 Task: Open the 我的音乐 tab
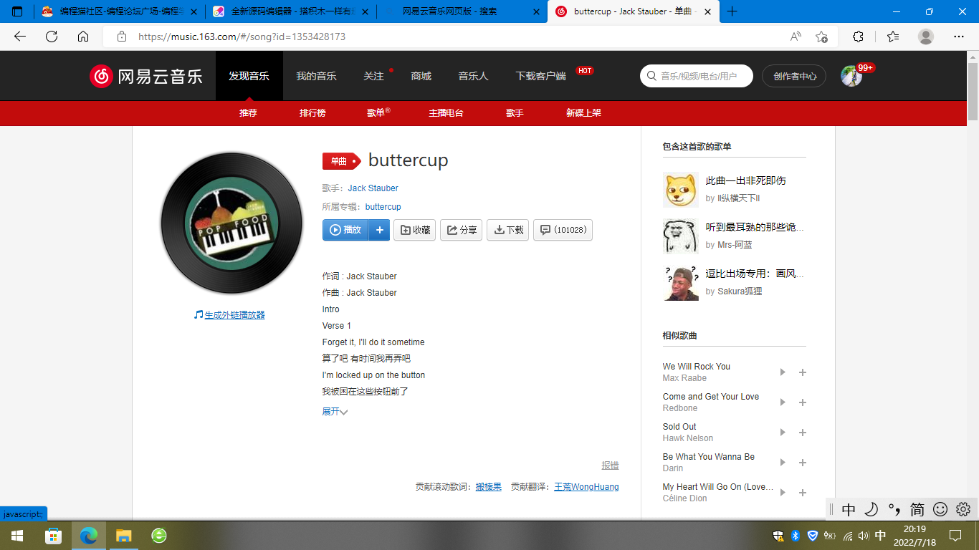[x=316, y=76]
